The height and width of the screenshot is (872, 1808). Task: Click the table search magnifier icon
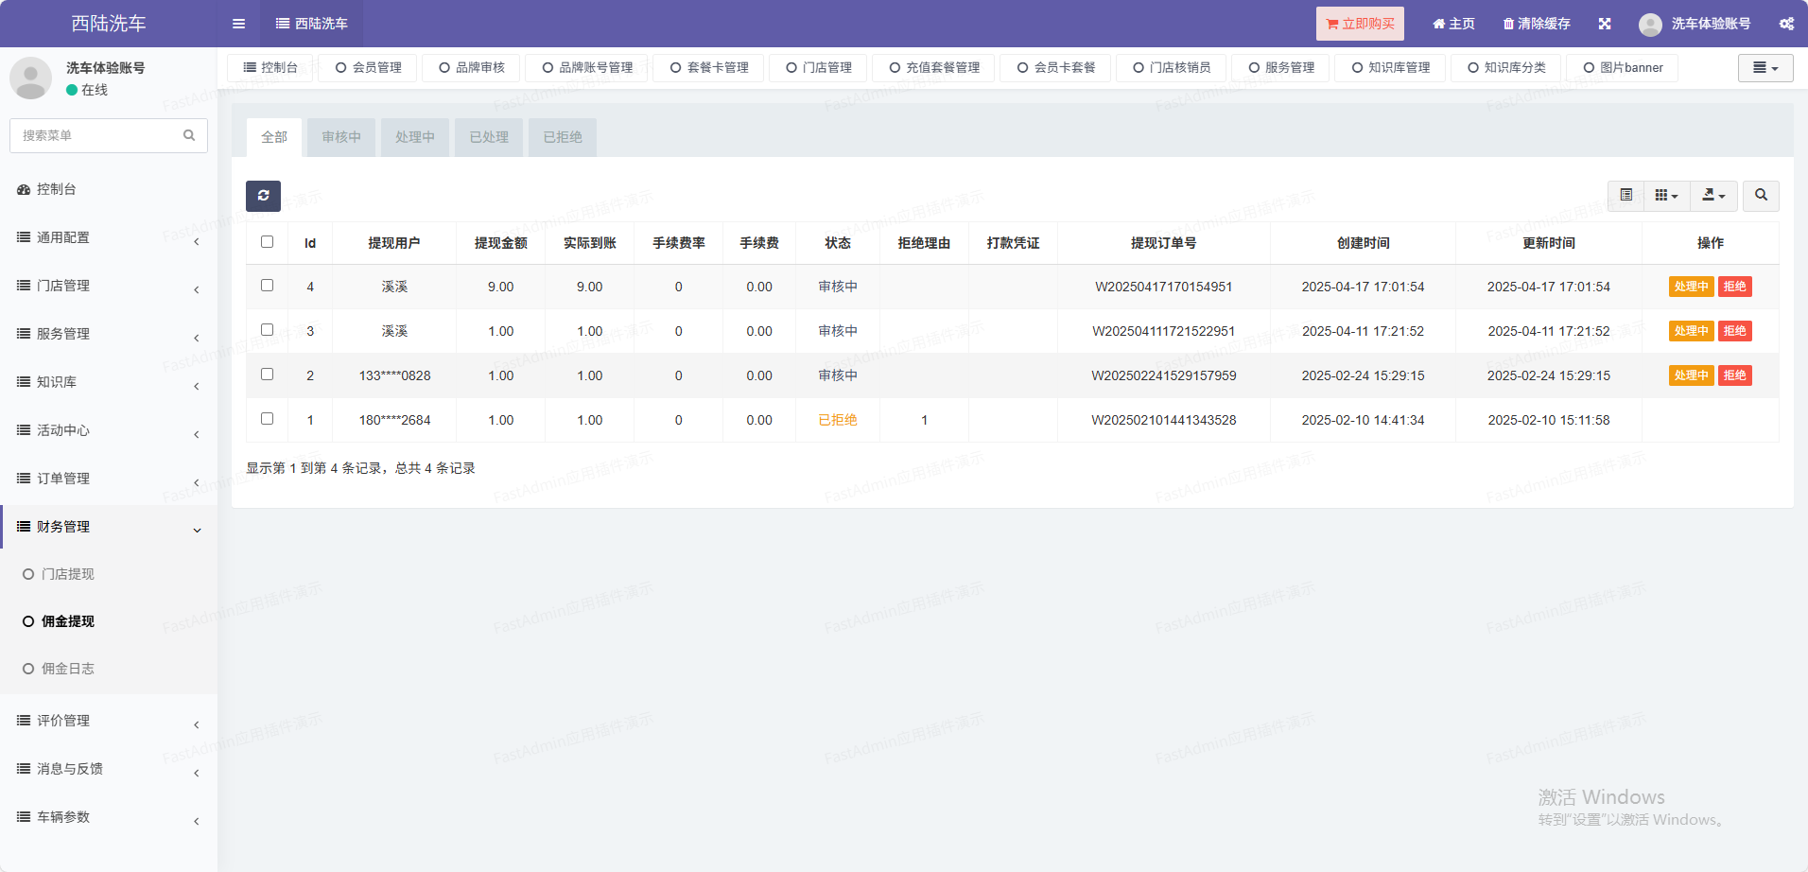pyautogui.click(x=1761, y=196)
